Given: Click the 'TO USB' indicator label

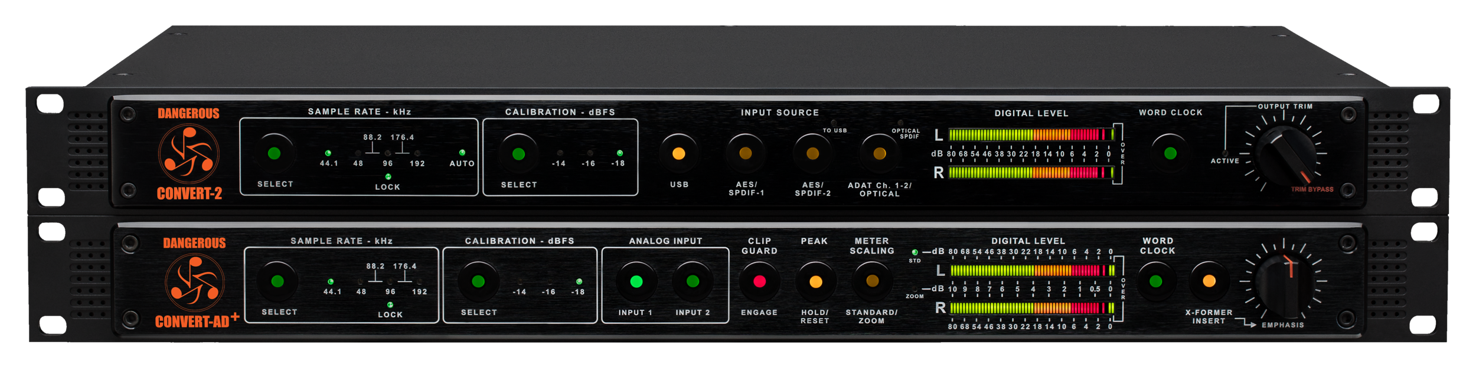Looking at the screenshot, I should click(x=835, y=131).
